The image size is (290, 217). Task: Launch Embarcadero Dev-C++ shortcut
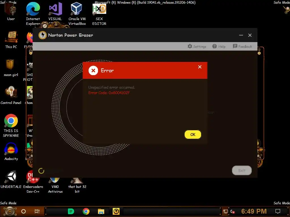click(x=33, y=182)
